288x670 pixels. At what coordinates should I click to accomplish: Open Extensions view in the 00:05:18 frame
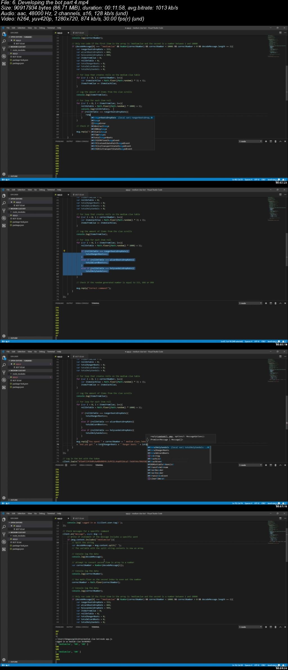coord(4,225)
